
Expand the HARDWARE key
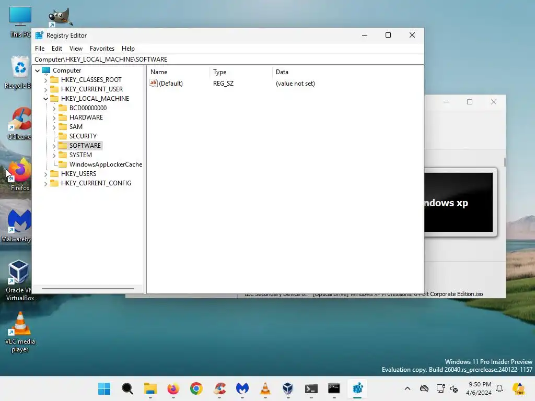pos(54,117)
